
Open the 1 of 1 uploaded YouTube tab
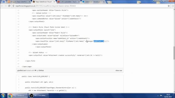point(69,2)
